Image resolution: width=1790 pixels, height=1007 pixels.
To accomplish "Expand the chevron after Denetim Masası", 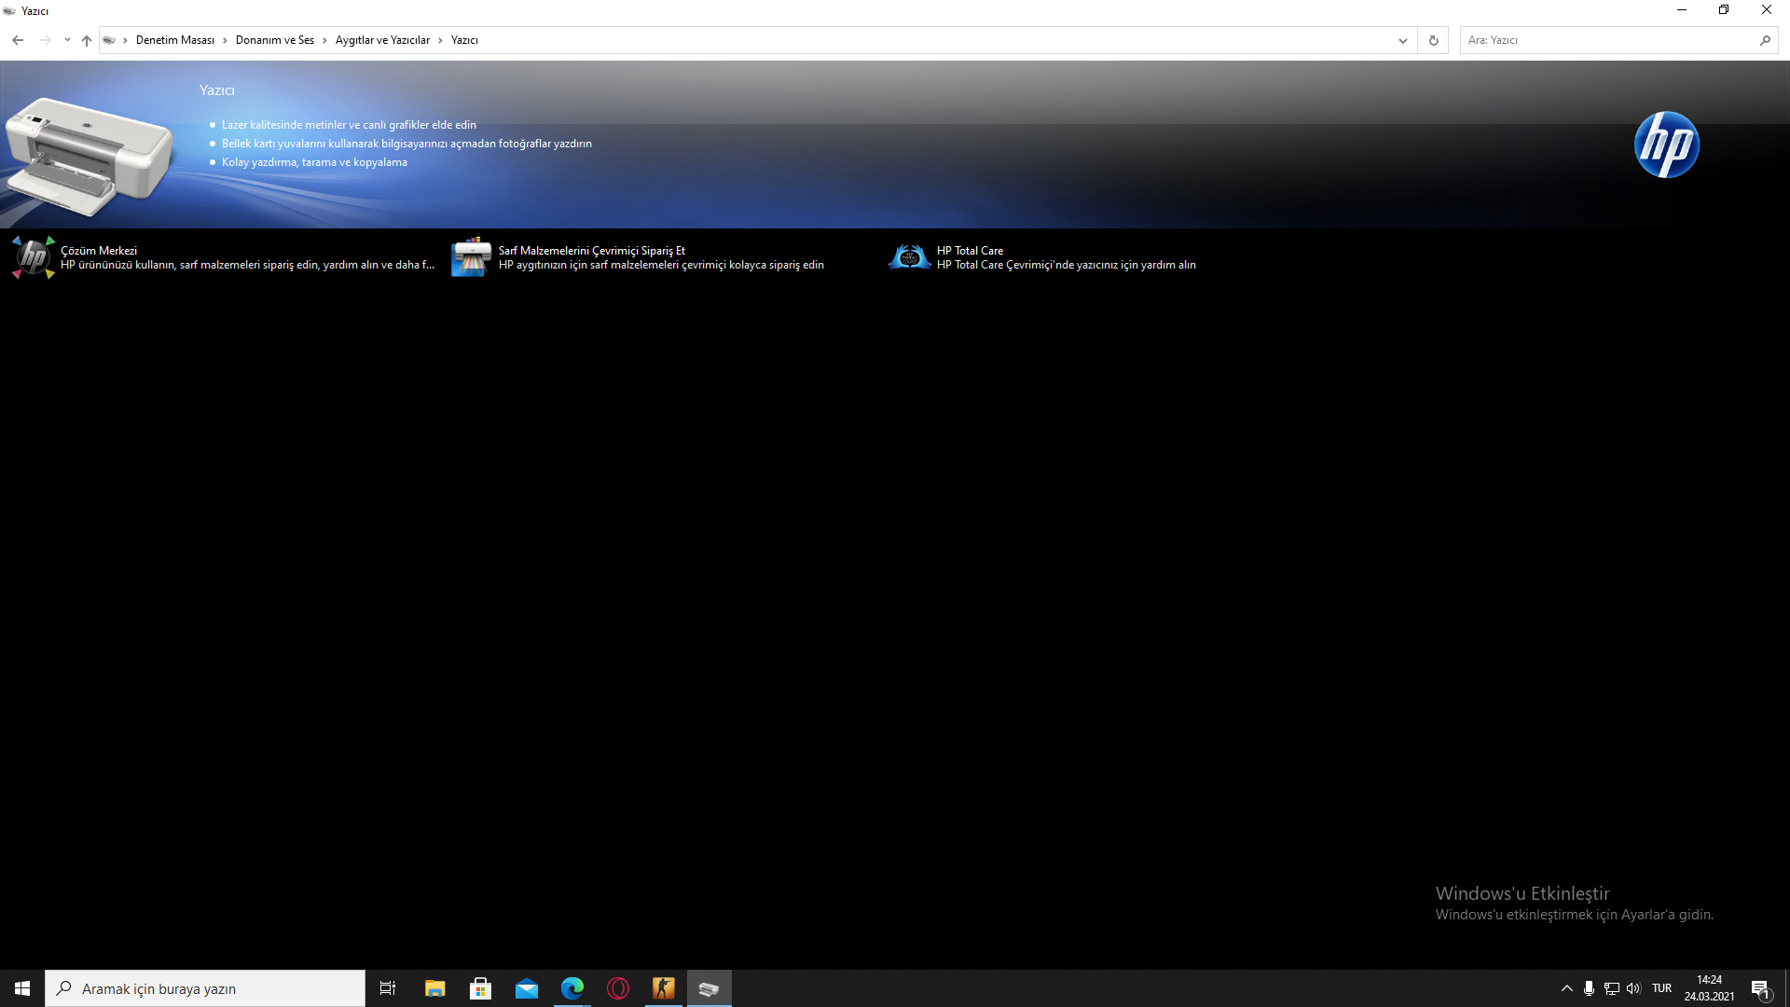I will [225, 40].
